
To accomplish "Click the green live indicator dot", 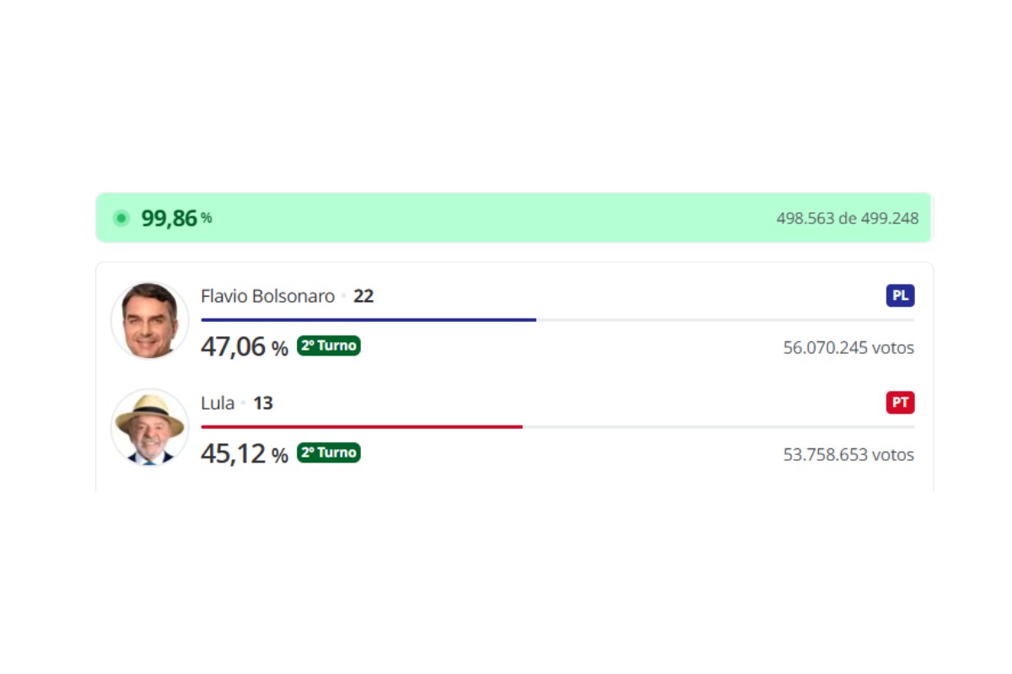I will 121,218.
